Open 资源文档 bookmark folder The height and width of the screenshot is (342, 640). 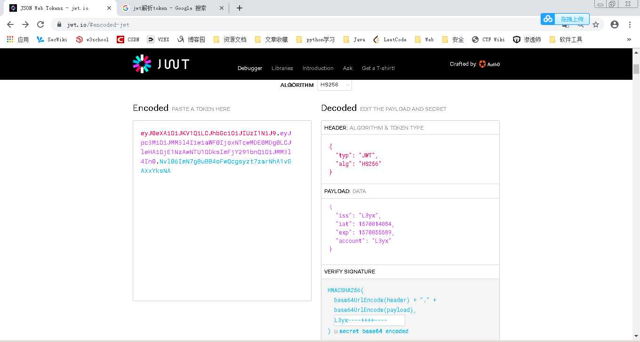point(230,39)
